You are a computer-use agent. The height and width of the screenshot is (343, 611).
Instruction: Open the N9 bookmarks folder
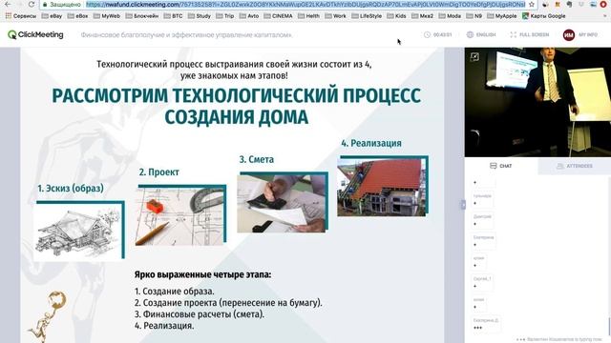click(474, 16)
